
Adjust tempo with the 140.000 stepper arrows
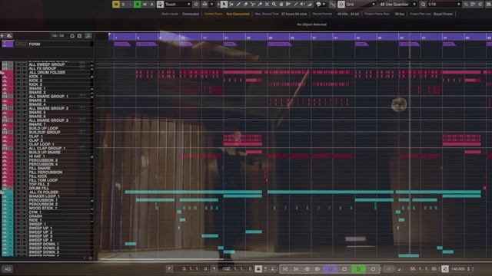click(x=468, y=269)
